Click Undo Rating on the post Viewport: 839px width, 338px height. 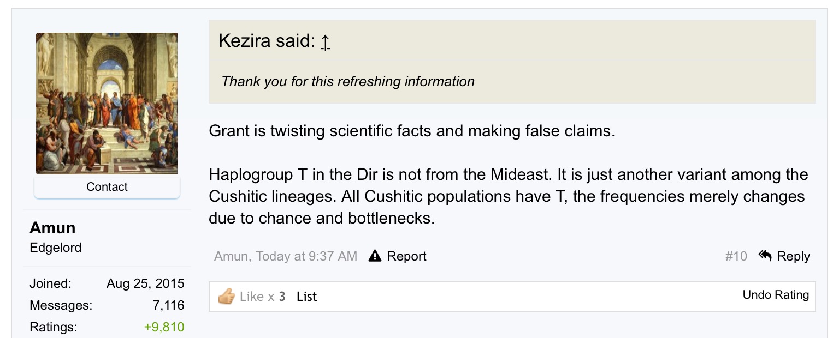pyautogui.click(x=776, y=295)
